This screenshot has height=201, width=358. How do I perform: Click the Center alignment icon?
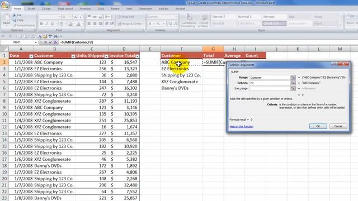click(x=95, y=23)
